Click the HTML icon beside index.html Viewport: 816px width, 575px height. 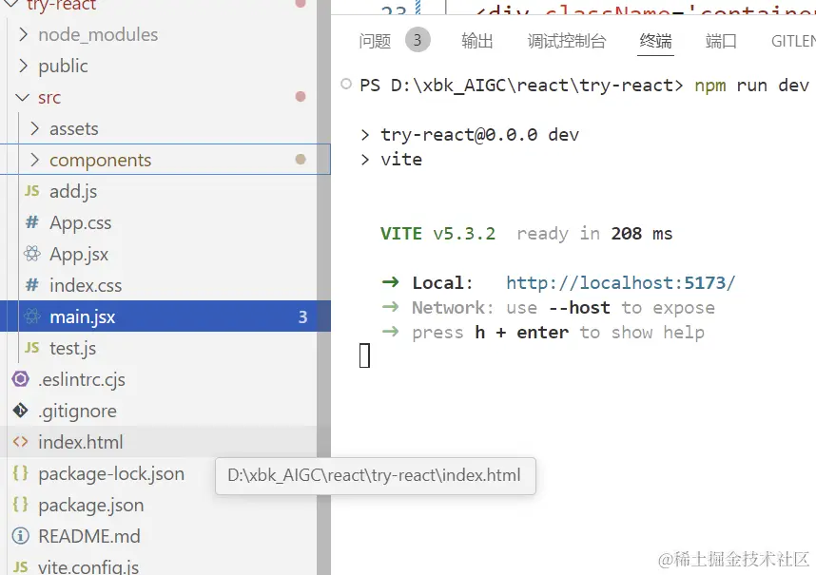pyautogui.click(x=20, y=442)
